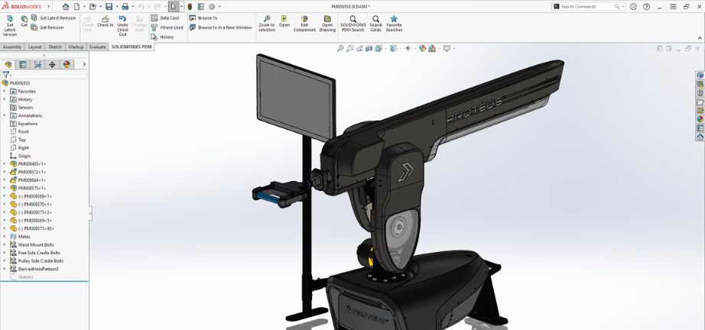Click the Home icon in the quick access bar

click(66, 7)
